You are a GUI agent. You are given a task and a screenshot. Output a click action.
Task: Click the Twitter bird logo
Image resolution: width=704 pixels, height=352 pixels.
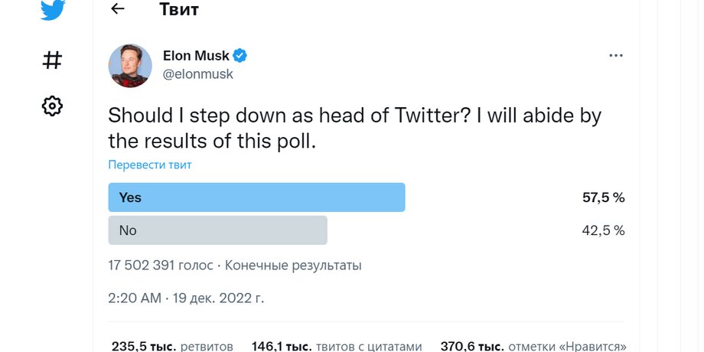tap(51, 11)
